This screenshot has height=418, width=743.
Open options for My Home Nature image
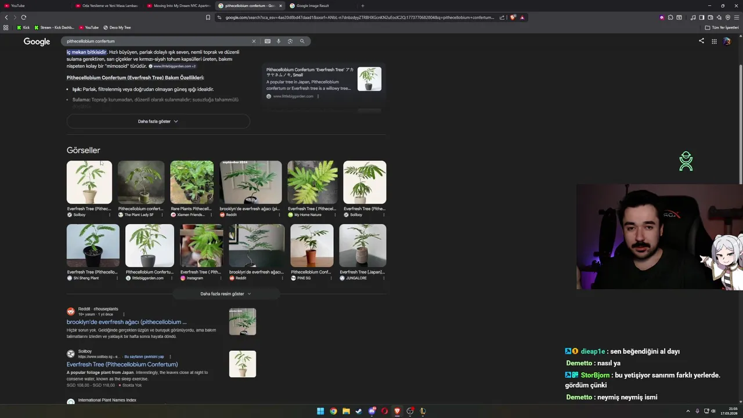[x=336, y=215]
